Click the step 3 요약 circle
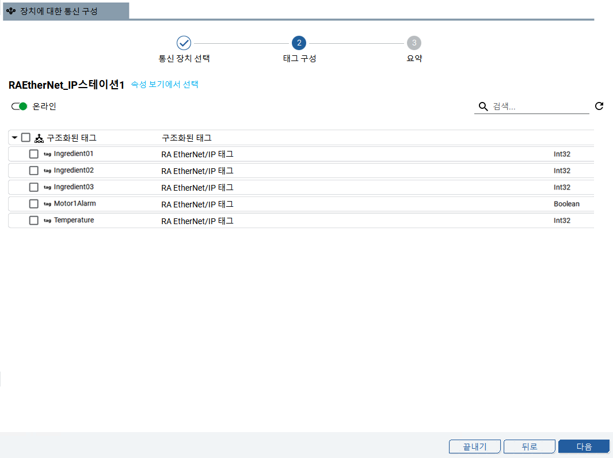The image size is (613, 458). tap(414, 43)
